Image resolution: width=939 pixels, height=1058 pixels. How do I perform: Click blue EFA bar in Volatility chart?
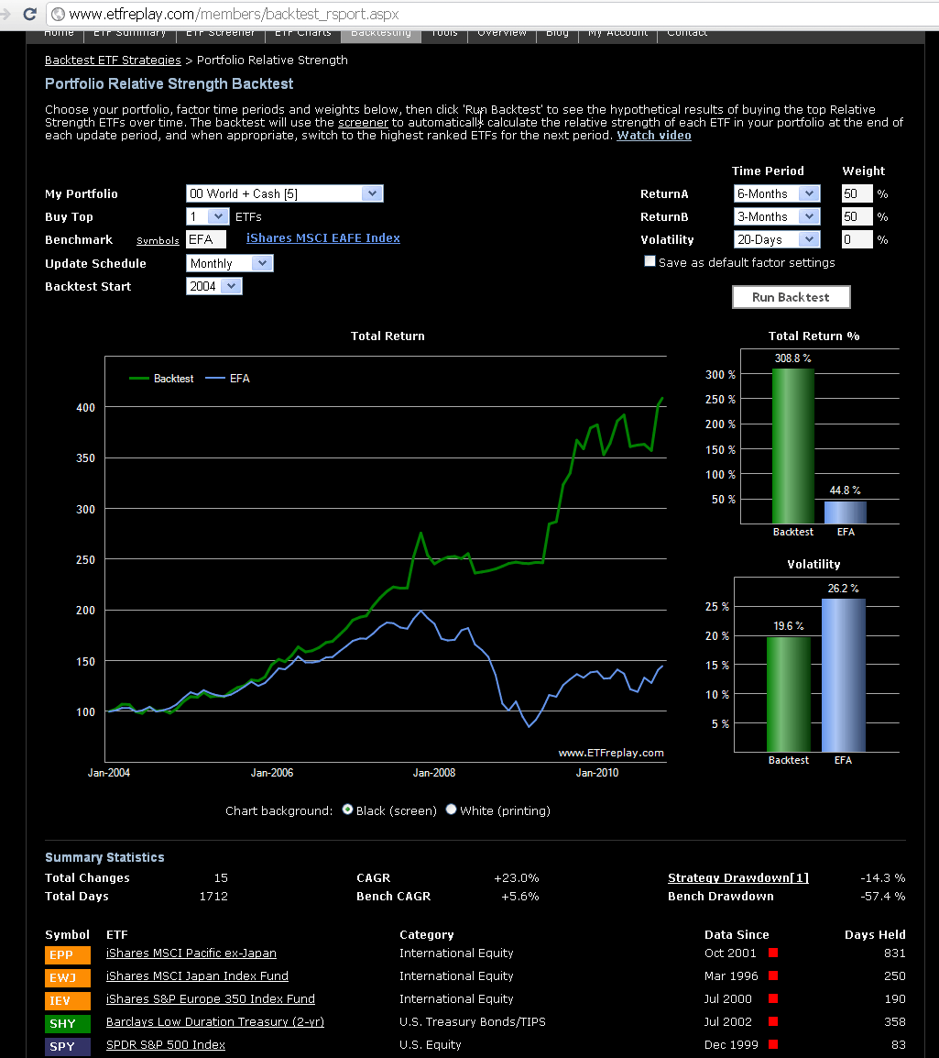coord(844,676)
